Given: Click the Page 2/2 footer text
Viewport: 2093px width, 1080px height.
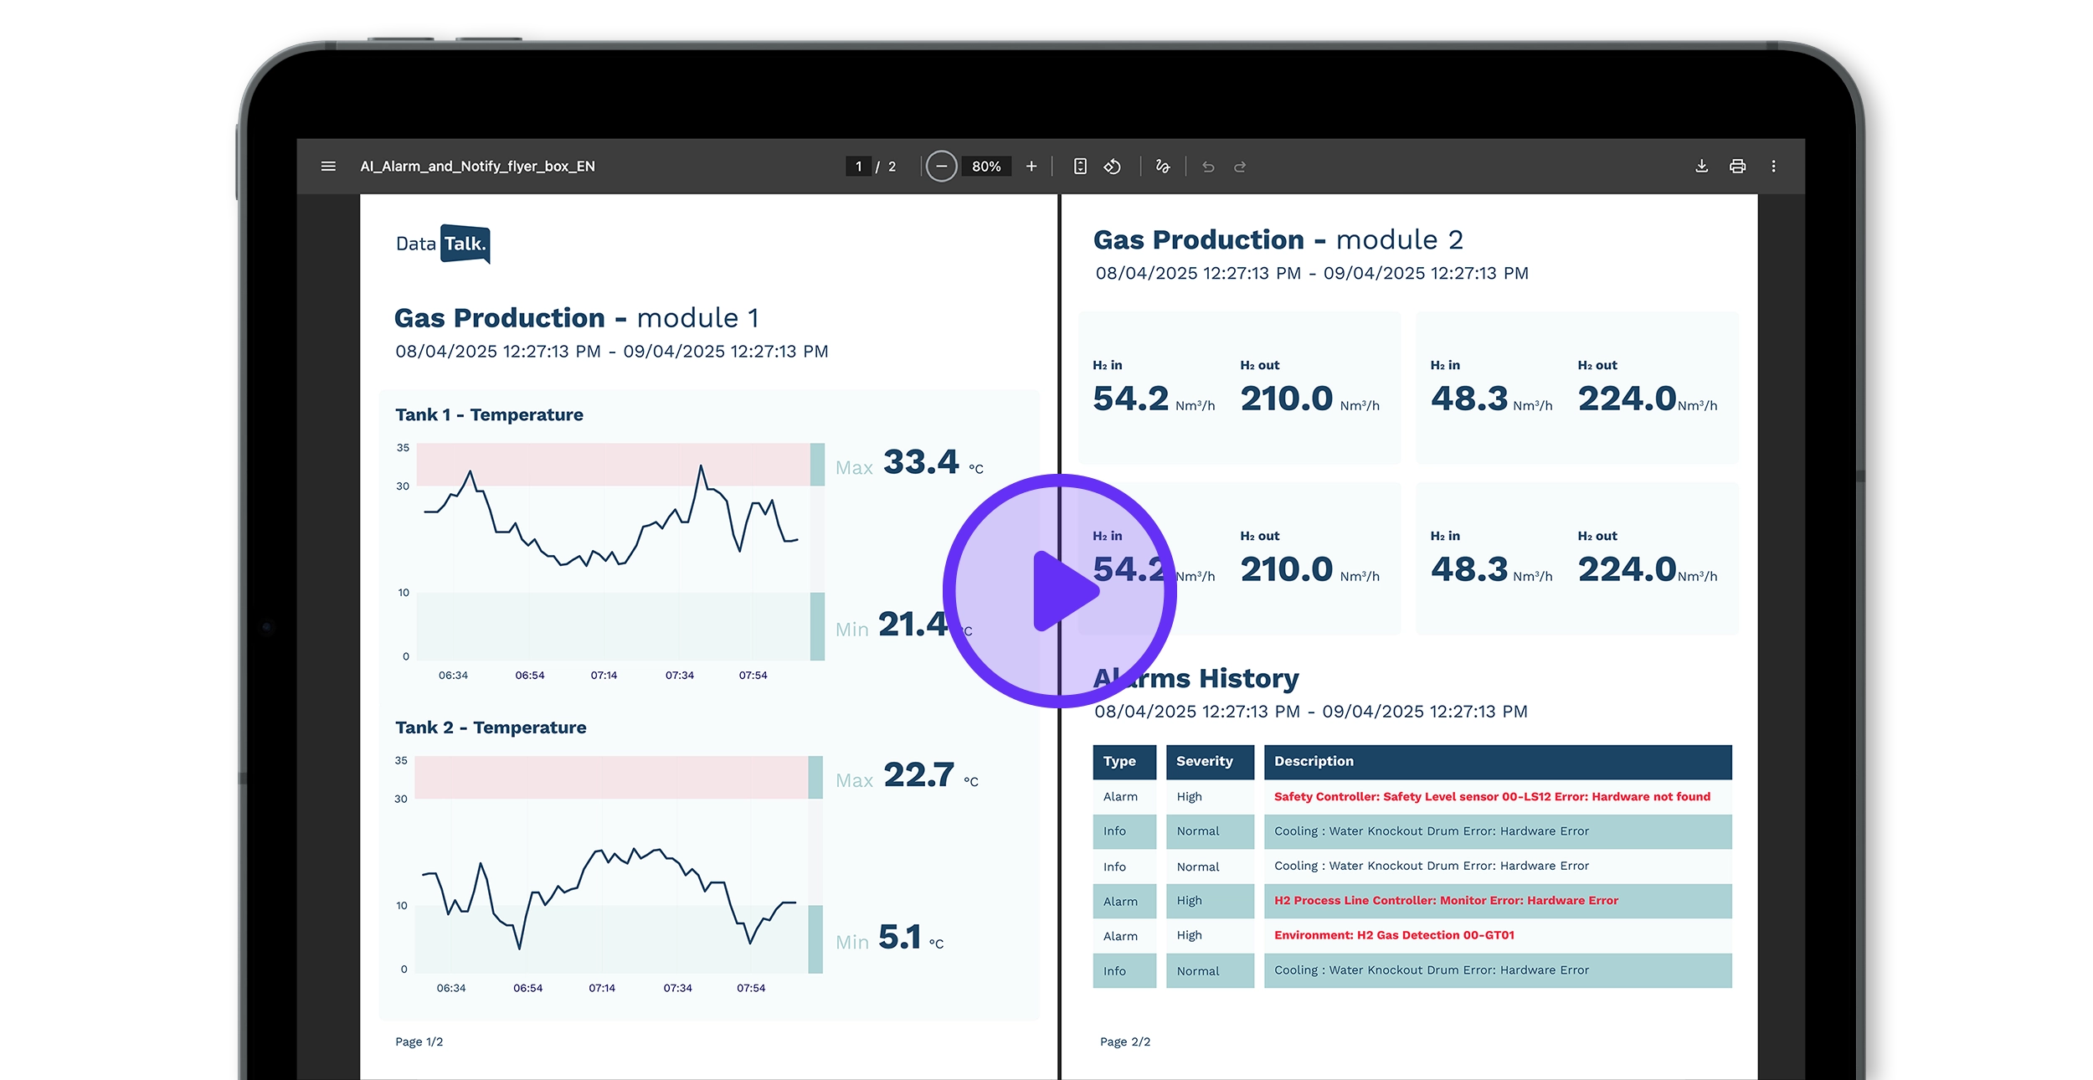Looking at the screenshot, I should (1124, 1042).
